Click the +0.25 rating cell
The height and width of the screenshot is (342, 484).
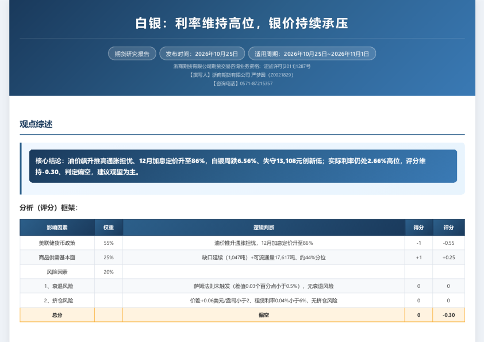tap(448, 258)
